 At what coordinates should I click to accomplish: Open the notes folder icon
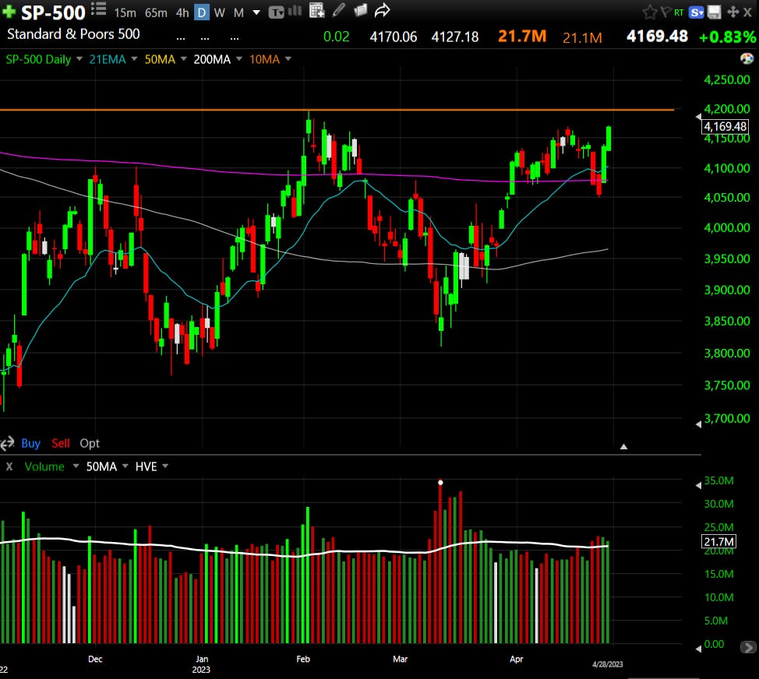pyautogui.click(x=360, y=10)
